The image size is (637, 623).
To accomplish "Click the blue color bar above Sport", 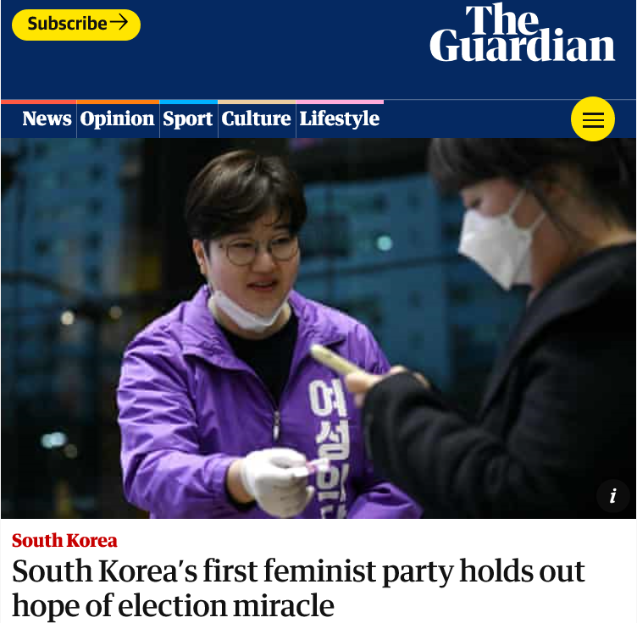I will point(189,102).
